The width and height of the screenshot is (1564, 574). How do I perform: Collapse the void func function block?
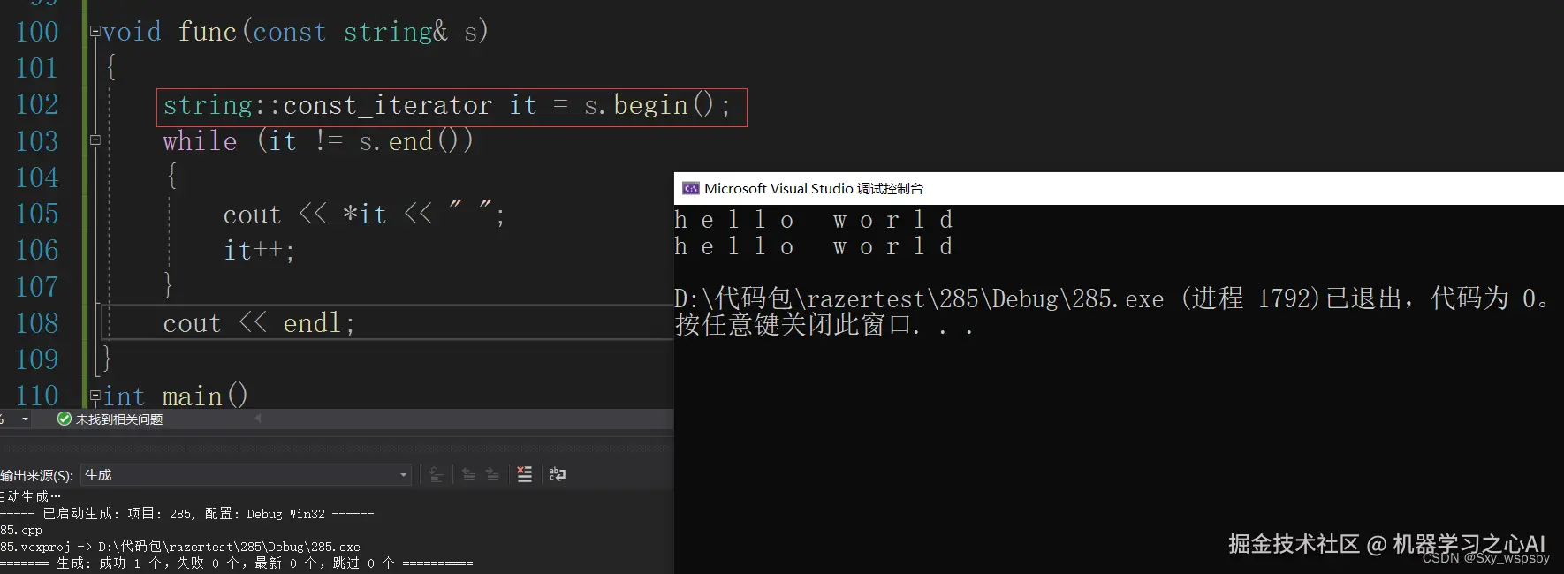(95, 32)
